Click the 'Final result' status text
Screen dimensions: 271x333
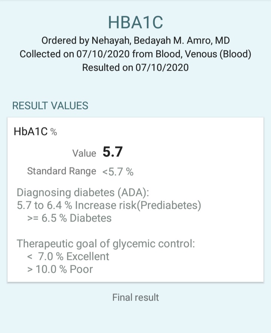point(135,297)
